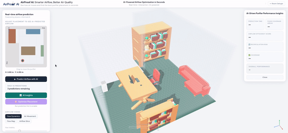Select the brown desk rectangle on floor plan

click(x=28, y=51)
